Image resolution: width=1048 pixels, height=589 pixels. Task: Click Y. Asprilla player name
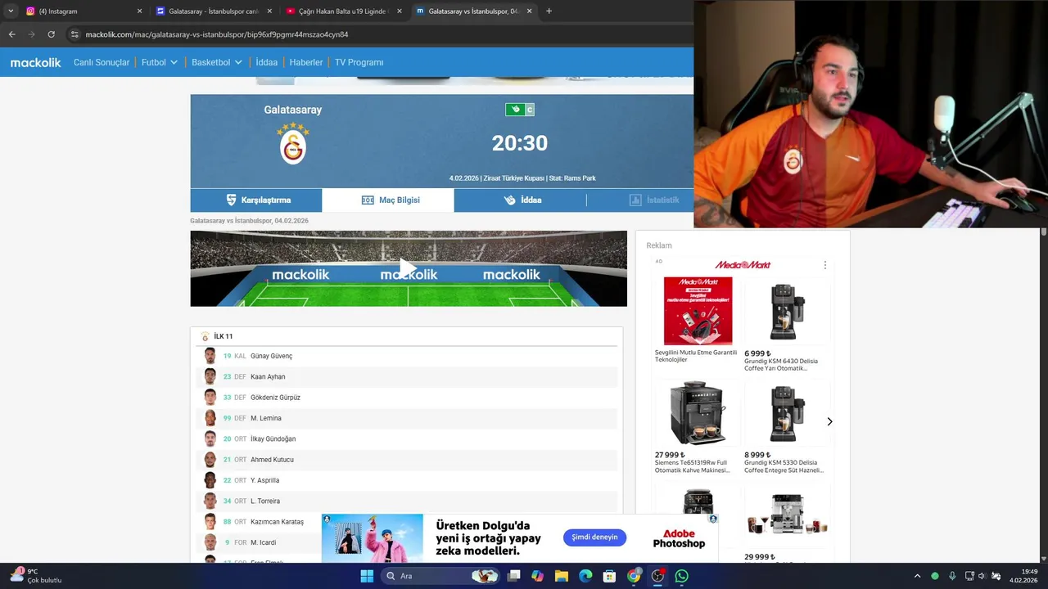pos(264,480)
